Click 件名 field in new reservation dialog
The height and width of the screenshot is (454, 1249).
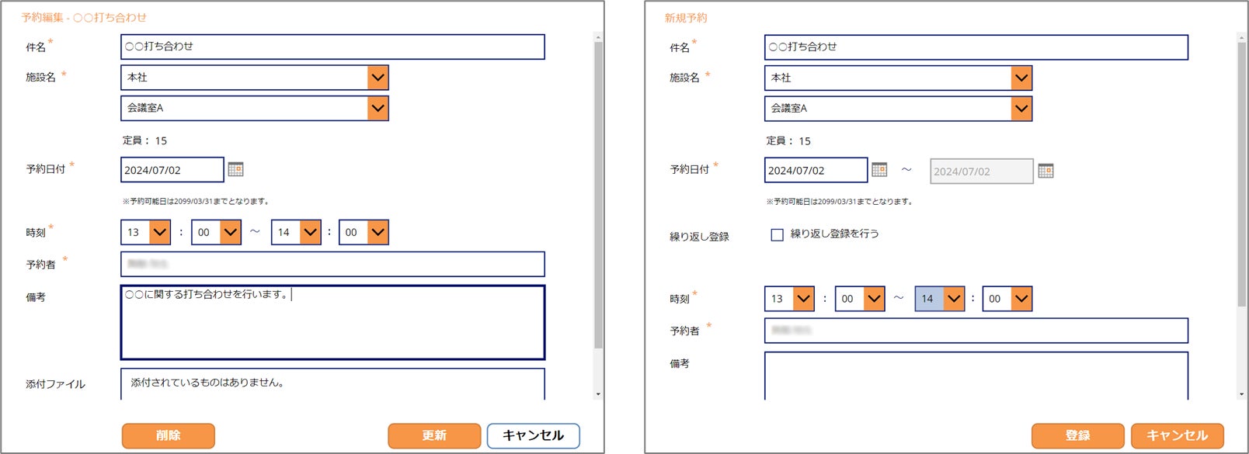[x=976, y=47]
